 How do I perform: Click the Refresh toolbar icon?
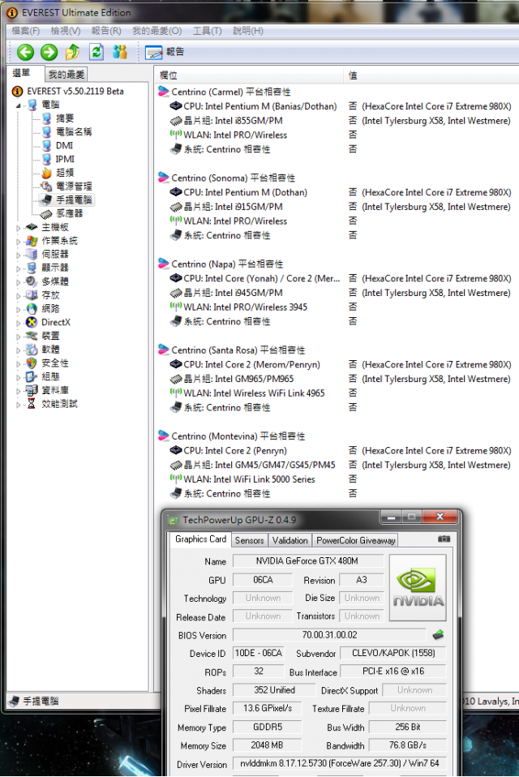(x=97, y=52)
